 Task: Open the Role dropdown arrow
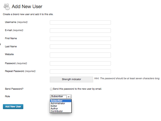tap(69, 97)
